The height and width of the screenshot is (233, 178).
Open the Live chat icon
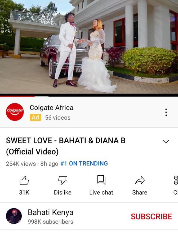click(101, 180)
